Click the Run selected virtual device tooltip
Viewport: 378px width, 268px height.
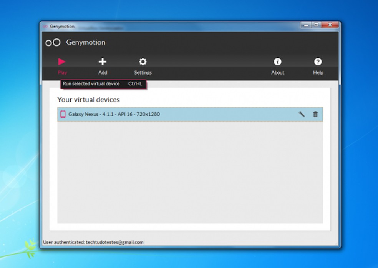(103, 83)
